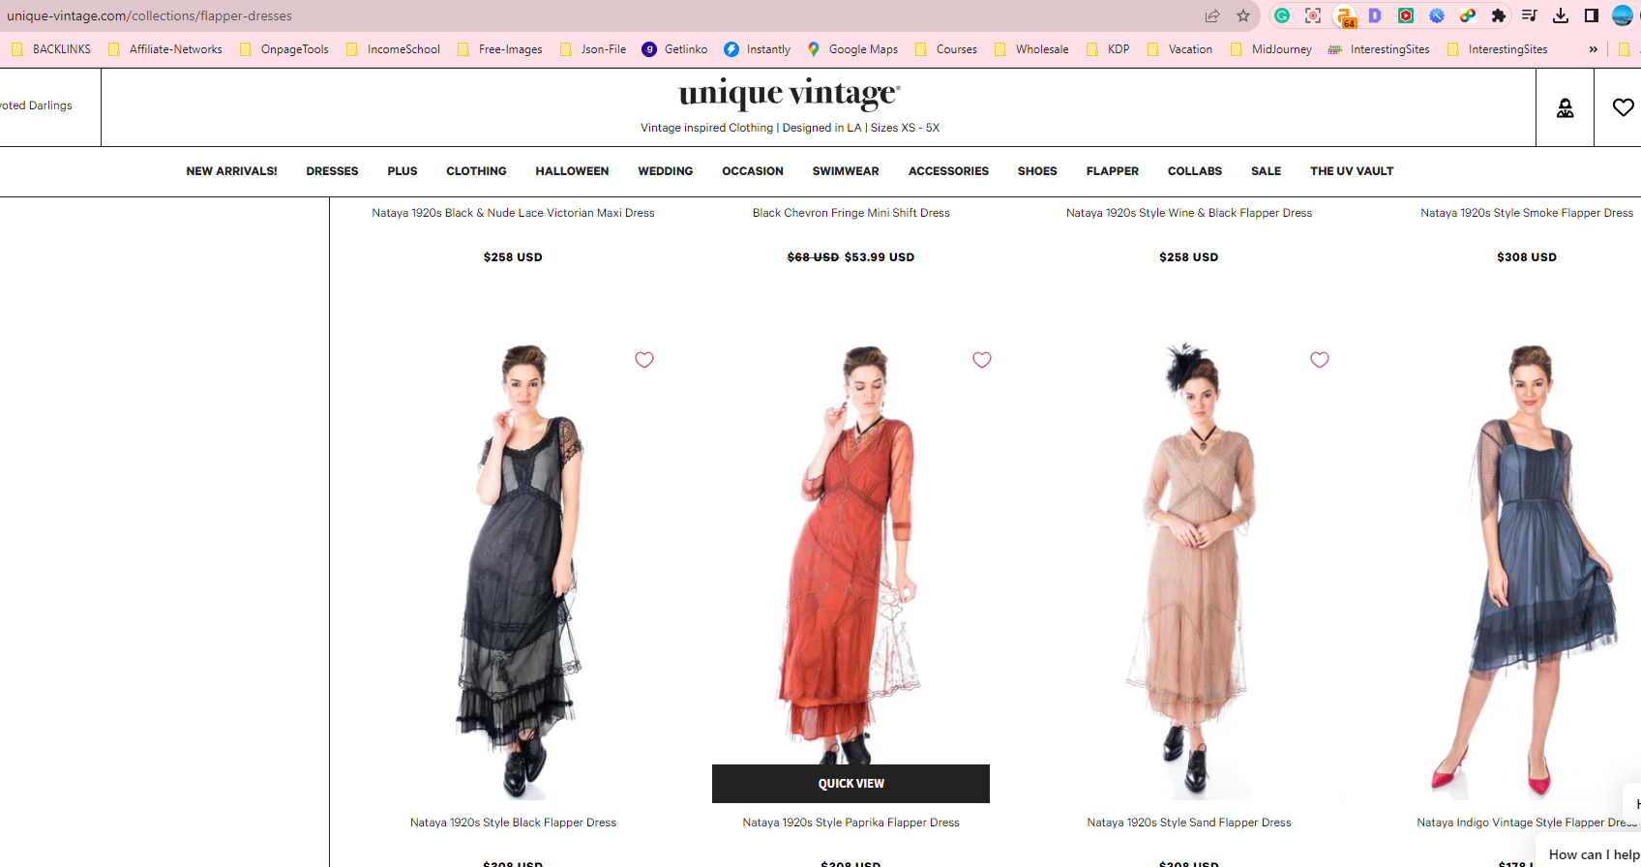Open the account profile icon
Screen dimensions: 1641x867
point(1565,107)
